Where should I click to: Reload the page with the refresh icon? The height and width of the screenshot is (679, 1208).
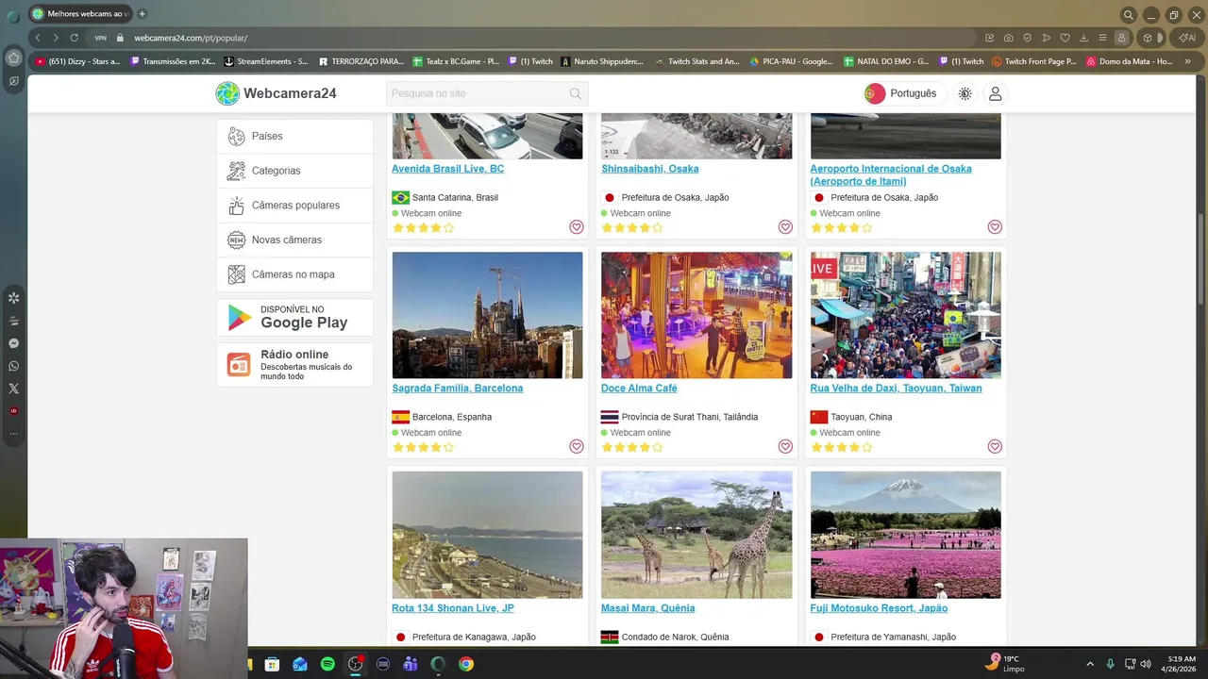click(74, 38)
